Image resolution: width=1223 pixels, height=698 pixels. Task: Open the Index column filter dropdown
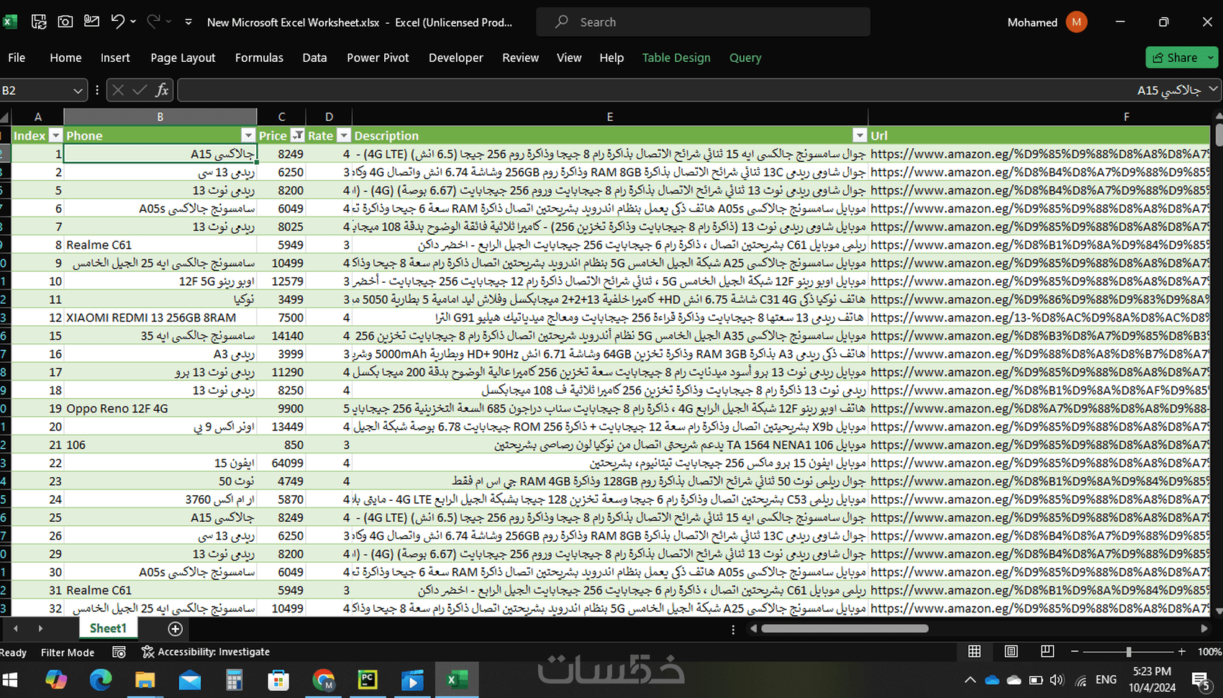pos(55,135)
